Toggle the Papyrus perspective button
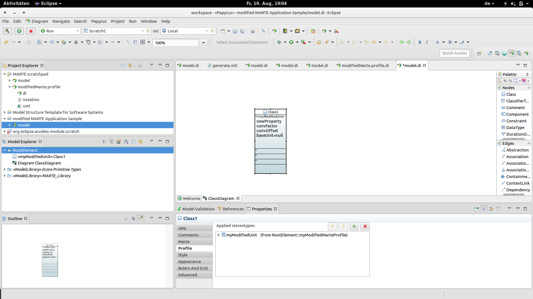Screen dimensions: 533x299 point(512,53)
